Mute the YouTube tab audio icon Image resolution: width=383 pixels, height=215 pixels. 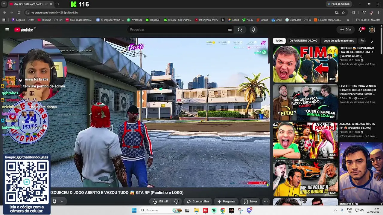pyautogui.click(x=46, y=4)
